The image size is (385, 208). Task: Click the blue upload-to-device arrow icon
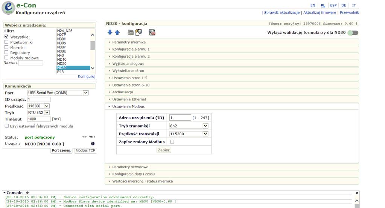[117, 32]
